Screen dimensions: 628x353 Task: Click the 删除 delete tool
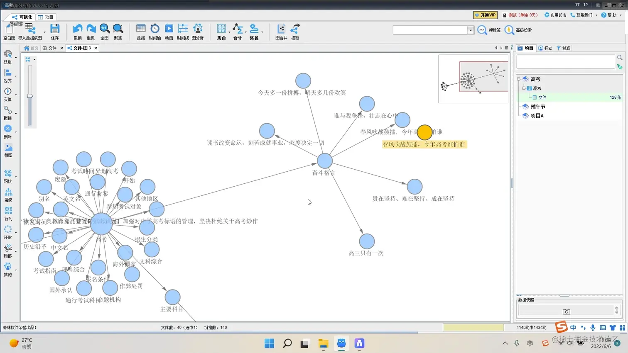click(x=8, y=132)
